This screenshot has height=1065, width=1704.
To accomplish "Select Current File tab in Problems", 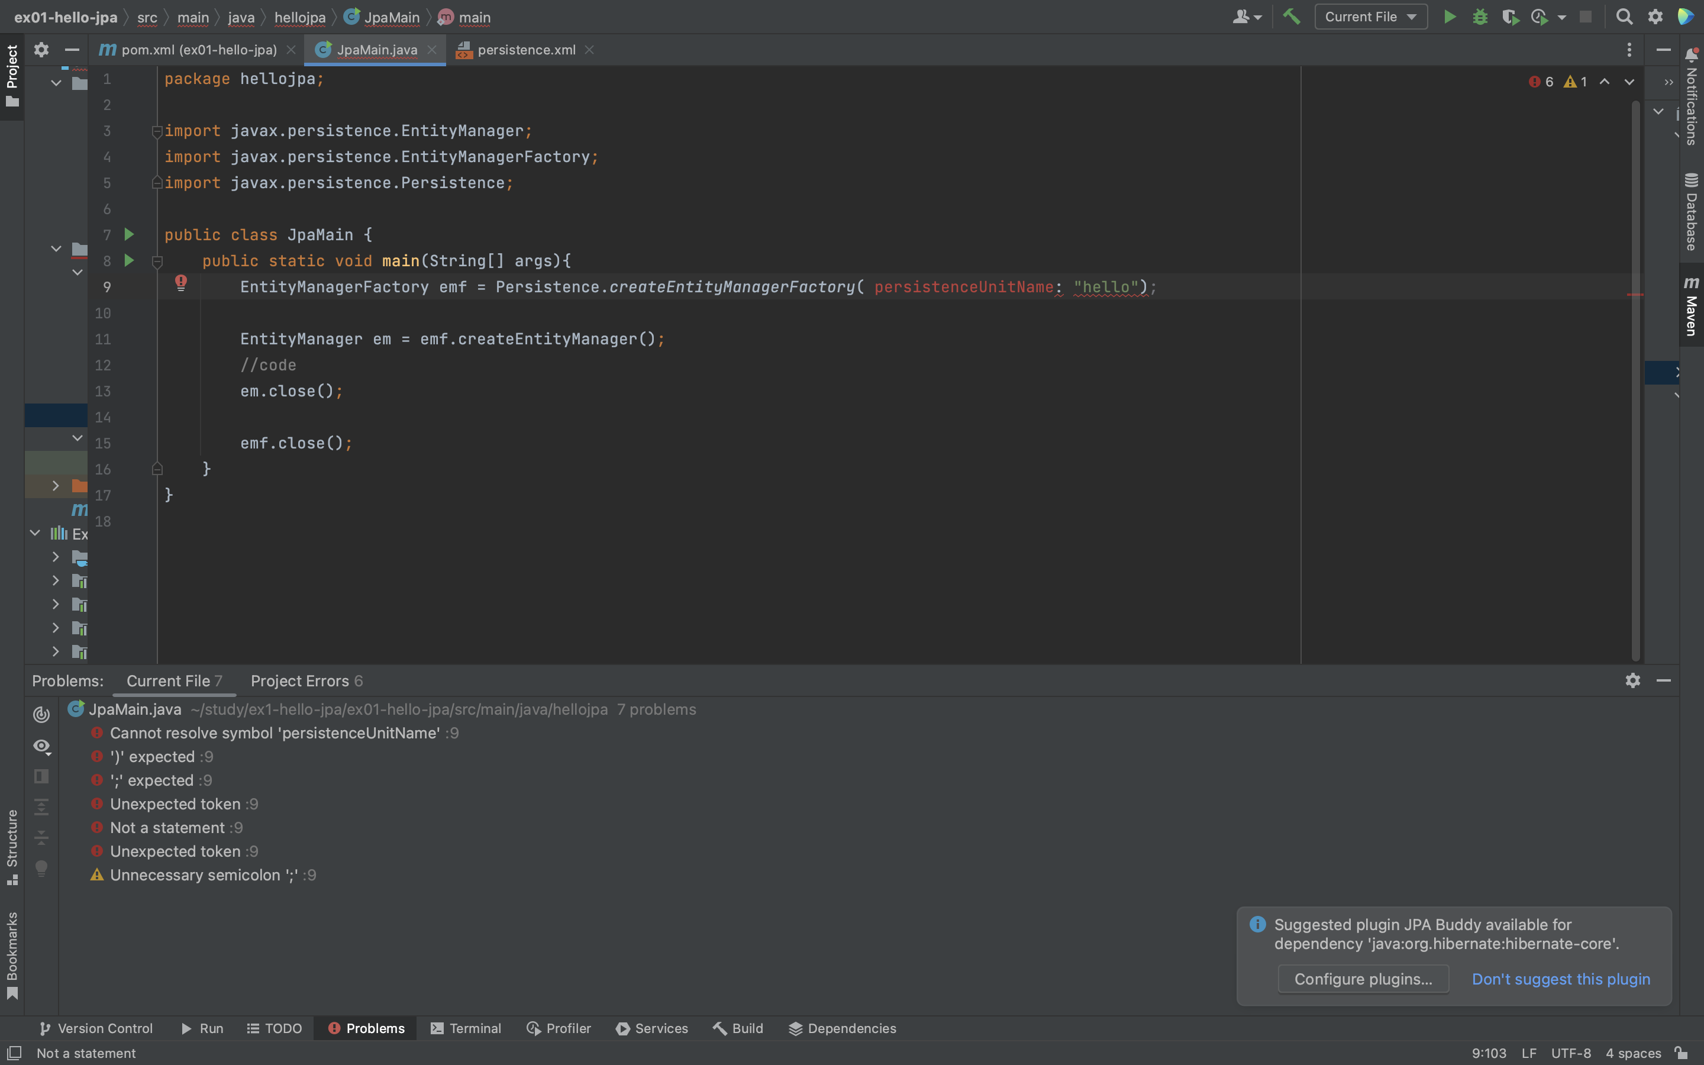I will [174, 680].
